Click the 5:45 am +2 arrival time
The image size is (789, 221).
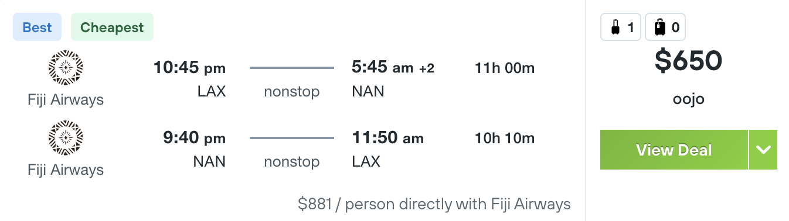[393, 68]
